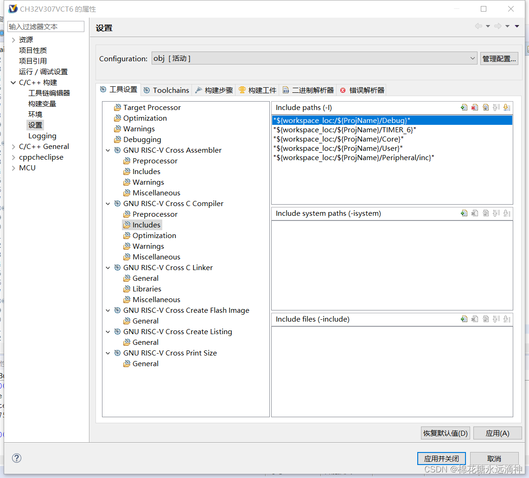Open 构建变量 in left tree
Viewport: 529px width, 478px height.
(x=42, y=103)
